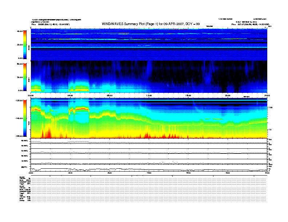This screenshot has height=222, width=288.
Task: Click the RAD1 panel color scale bar
Action: 25,77
